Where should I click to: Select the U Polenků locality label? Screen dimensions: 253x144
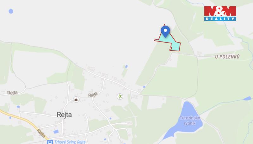[x=227, y=57]
